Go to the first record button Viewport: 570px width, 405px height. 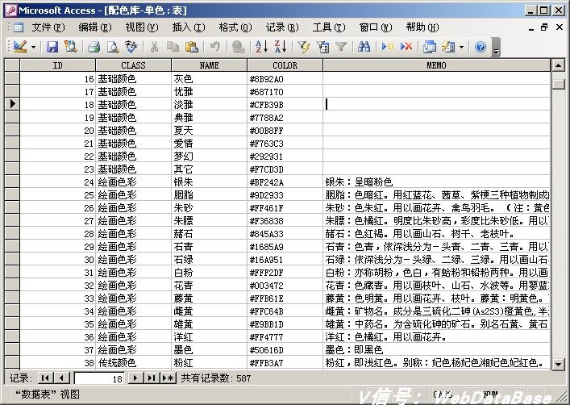tap(45, 378)
